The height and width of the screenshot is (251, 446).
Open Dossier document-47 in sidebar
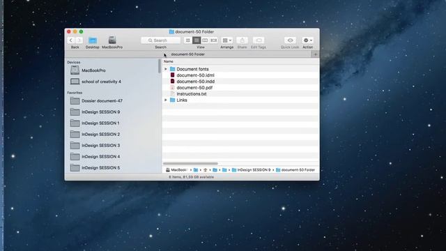click(102, 100)
